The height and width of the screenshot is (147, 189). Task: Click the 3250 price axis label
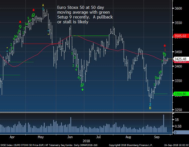tap(178, 110)
